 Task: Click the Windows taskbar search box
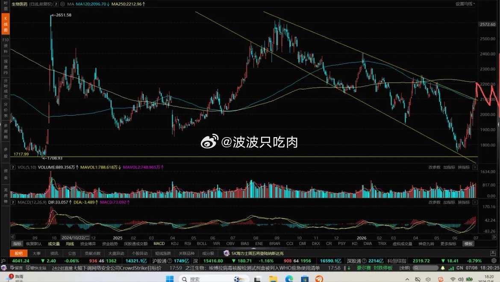tap(213, 279)
